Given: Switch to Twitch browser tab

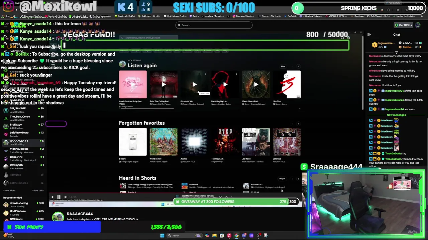Looking at the screenshot, I should click(x=194, y=16).
